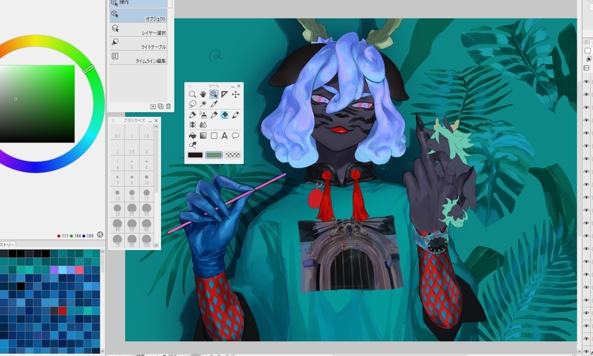
Task: Select the Lasso selection tool
Action: [x=192, y=104]
